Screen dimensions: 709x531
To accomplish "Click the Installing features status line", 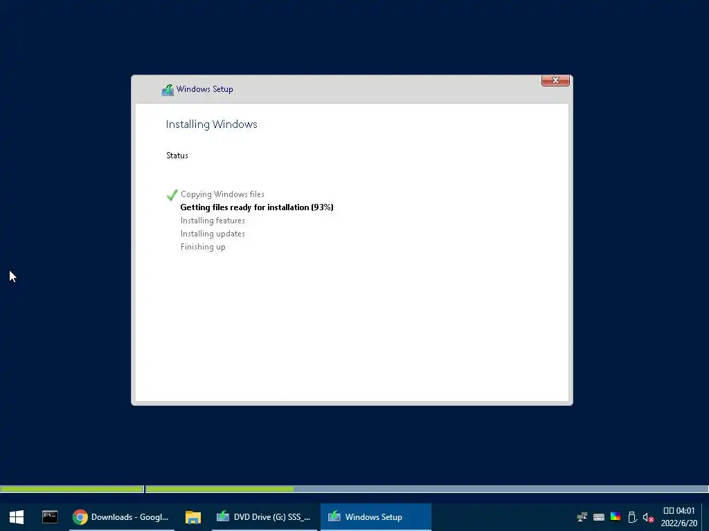I will click(213, 221).
